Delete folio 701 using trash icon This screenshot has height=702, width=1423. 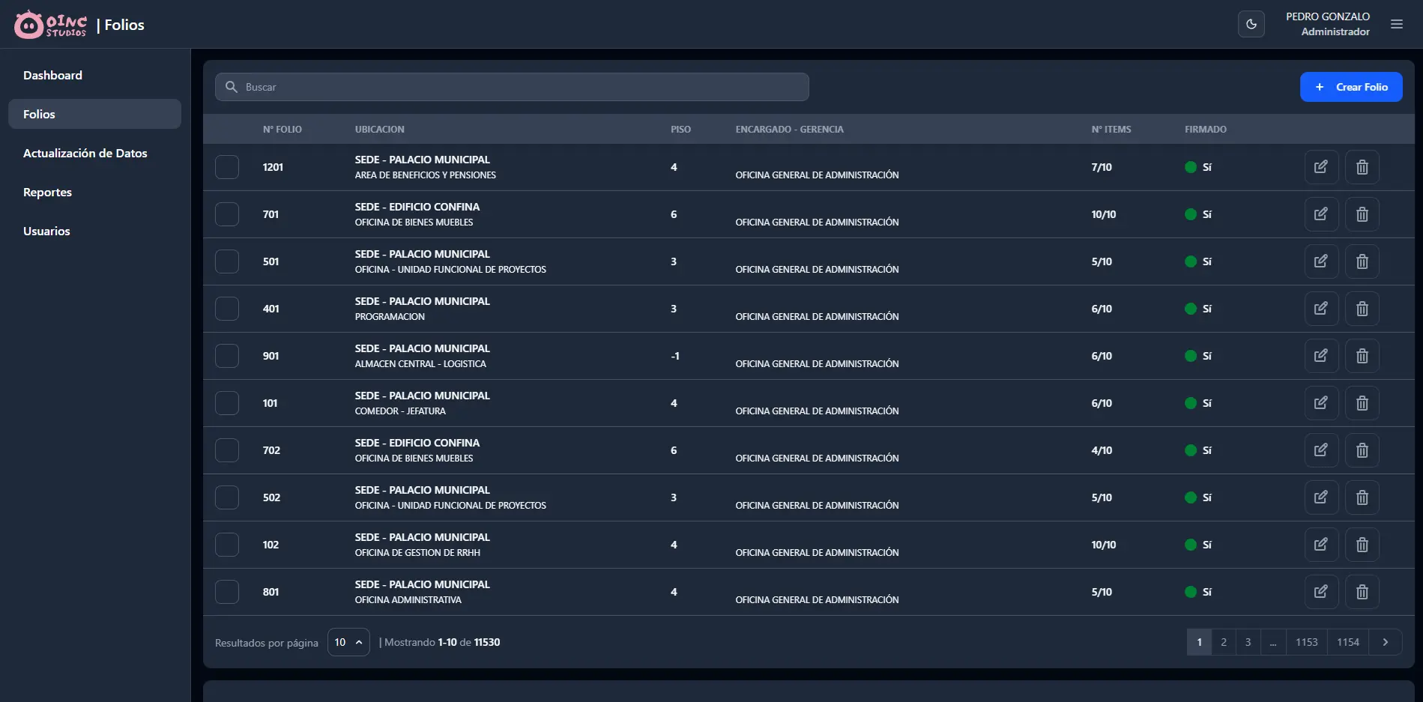1362,214
